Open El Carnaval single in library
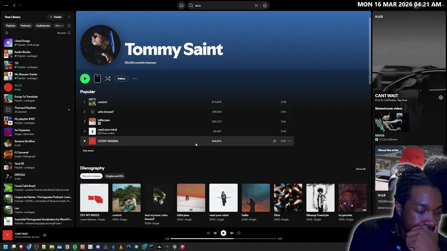Viewport: 447px width, 251px height. point(38,154)
